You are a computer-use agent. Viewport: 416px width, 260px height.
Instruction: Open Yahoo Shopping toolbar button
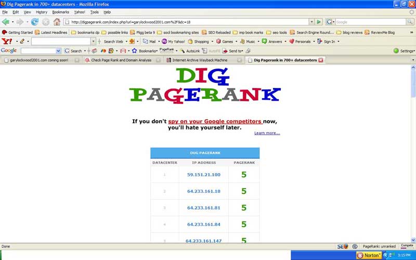(x=199, y=42)
